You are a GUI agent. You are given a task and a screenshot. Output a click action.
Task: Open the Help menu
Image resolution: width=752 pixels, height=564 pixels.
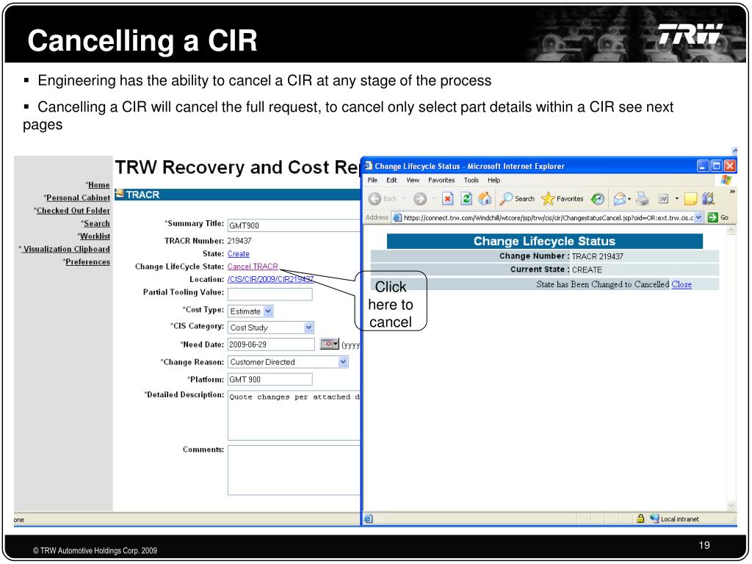pyautogui.click(x=494, y=181)
